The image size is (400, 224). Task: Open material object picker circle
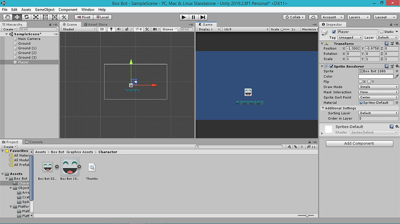[x=397, y=102]
